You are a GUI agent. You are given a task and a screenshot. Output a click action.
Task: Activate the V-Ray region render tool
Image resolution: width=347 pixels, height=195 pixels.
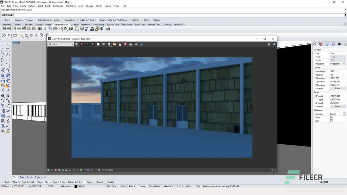click(x=131, y=44)
